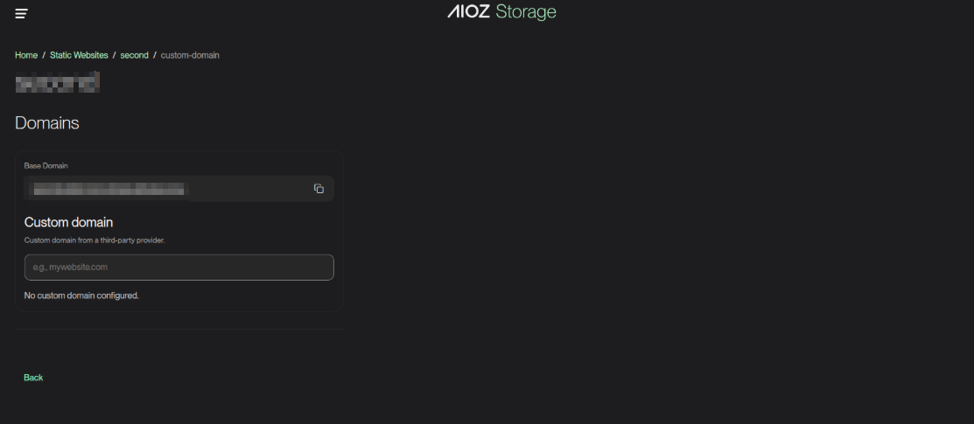The height and width of the screenshot is (424, 974).
Task: Click the blurred site name title
Action: click(x=57, y=83)
